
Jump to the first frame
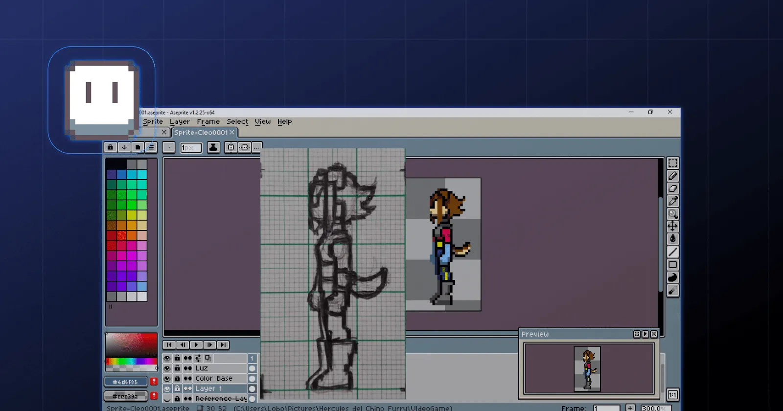(169, 345)
